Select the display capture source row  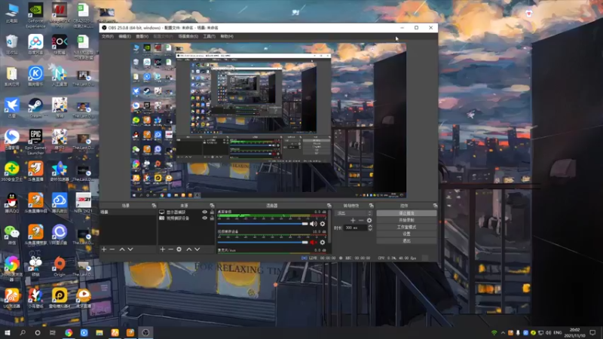(186, 212)
